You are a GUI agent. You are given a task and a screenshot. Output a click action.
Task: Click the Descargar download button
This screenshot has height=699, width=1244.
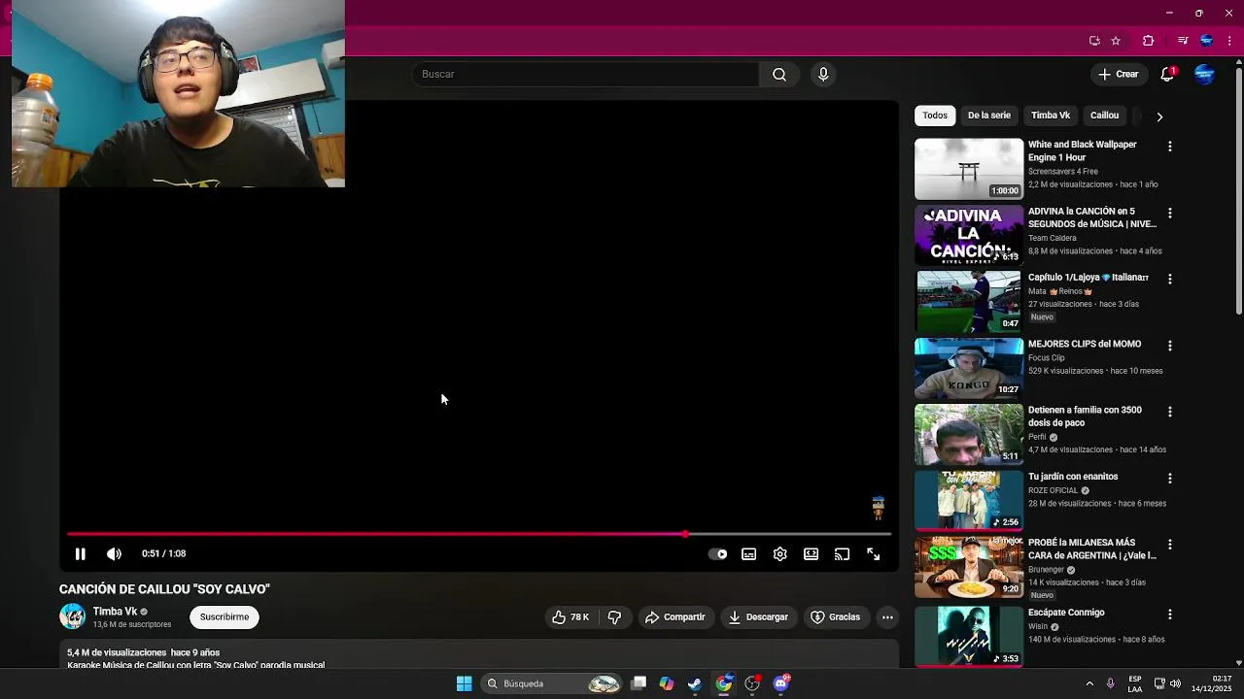(758, 616)
